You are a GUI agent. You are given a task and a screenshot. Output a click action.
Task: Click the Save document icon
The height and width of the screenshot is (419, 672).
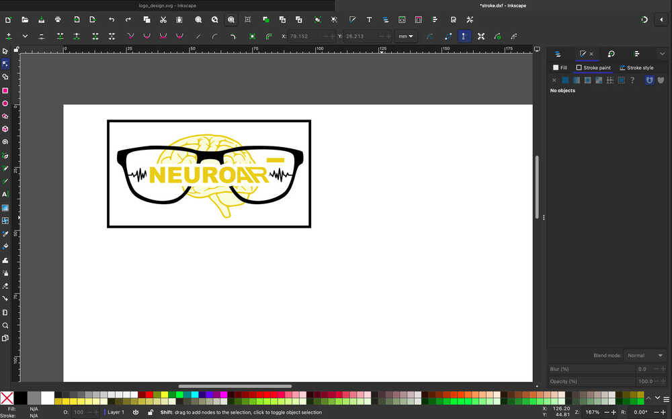pyautogui.click(x=41, y=19)
